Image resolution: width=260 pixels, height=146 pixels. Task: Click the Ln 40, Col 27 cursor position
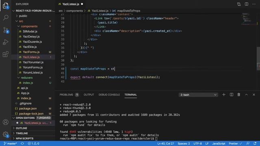(x=166, y=144)
